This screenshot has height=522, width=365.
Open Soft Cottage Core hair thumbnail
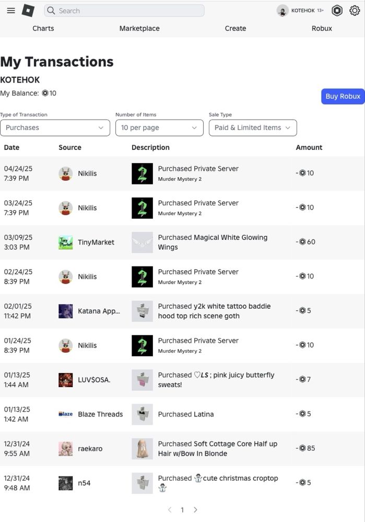[x=142, y=449]
